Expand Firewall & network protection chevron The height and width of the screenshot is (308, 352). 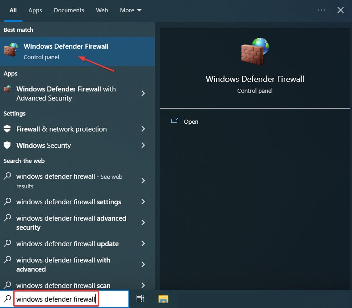pyautogui.click(x=143, y=129)
